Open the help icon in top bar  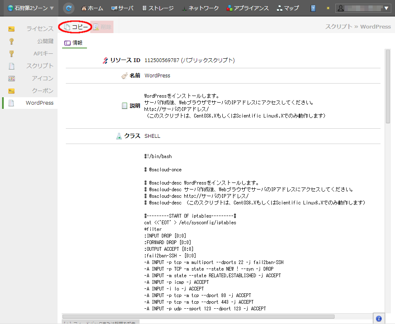coord(313,8)
